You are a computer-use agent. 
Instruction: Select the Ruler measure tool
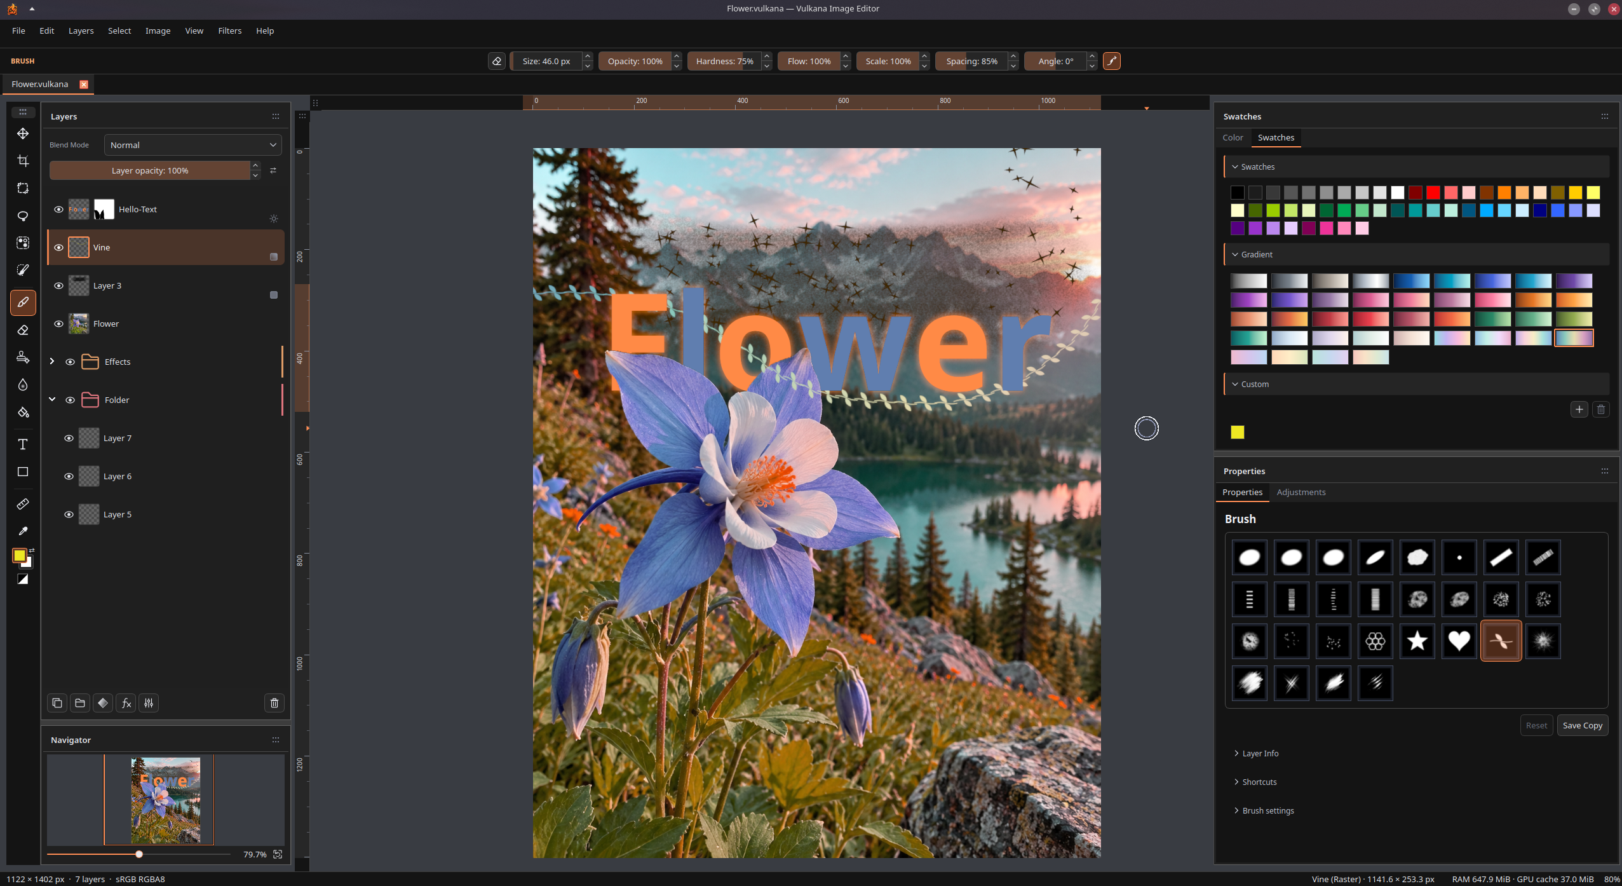[23, 504]
